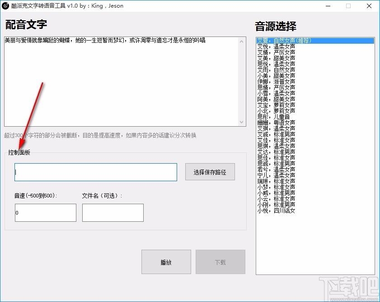Click the down arrow of the text box scrollbar

click(x=241, y=122)
